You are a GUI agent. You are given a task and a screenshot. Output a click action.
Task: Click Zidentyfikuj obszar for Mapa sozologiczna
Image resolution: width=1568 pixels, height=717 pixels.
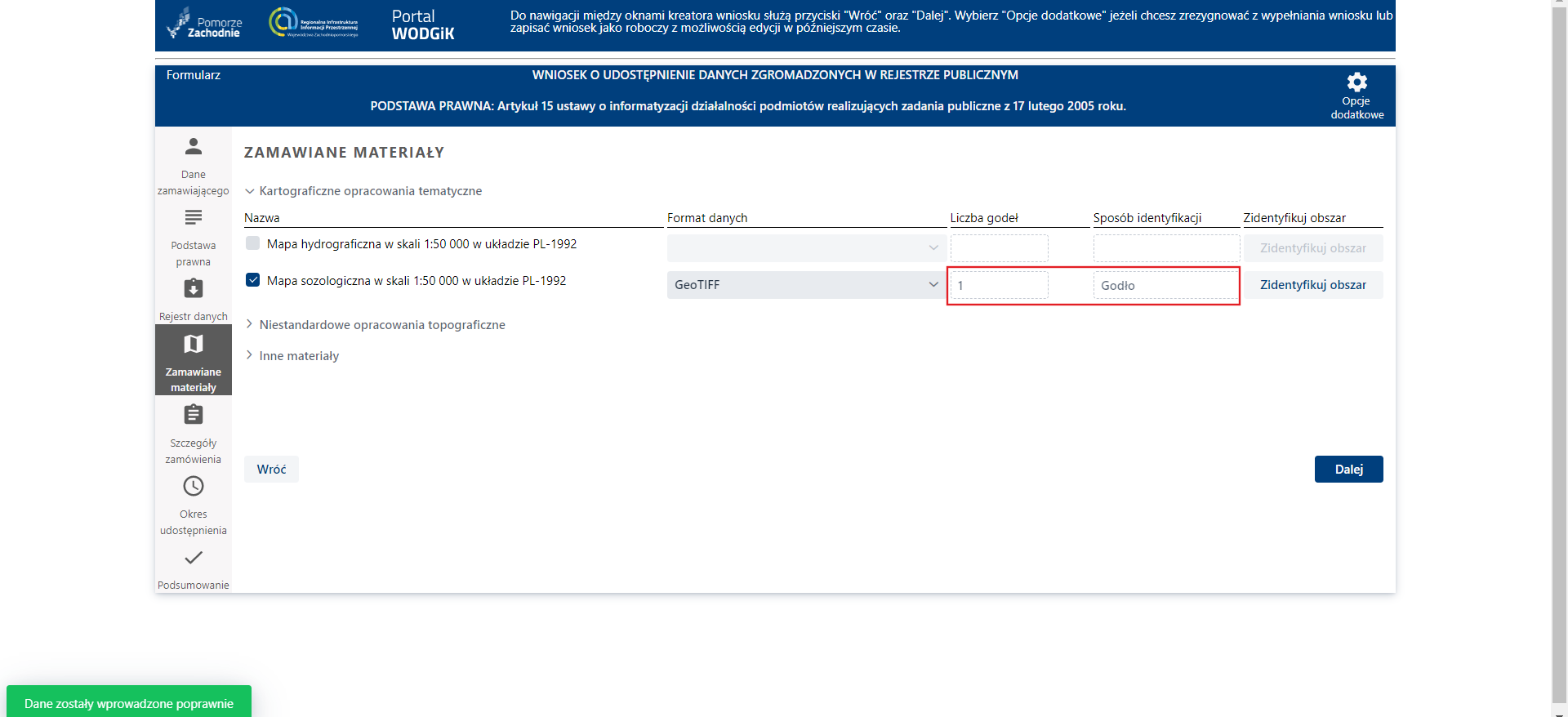pos(1312,285)
